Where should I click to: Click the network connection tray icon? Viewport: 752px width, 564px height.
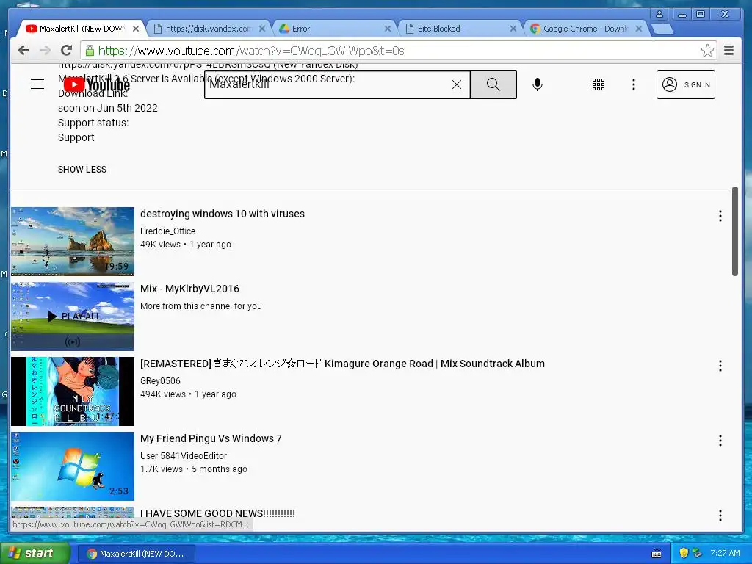coord(697,553)
